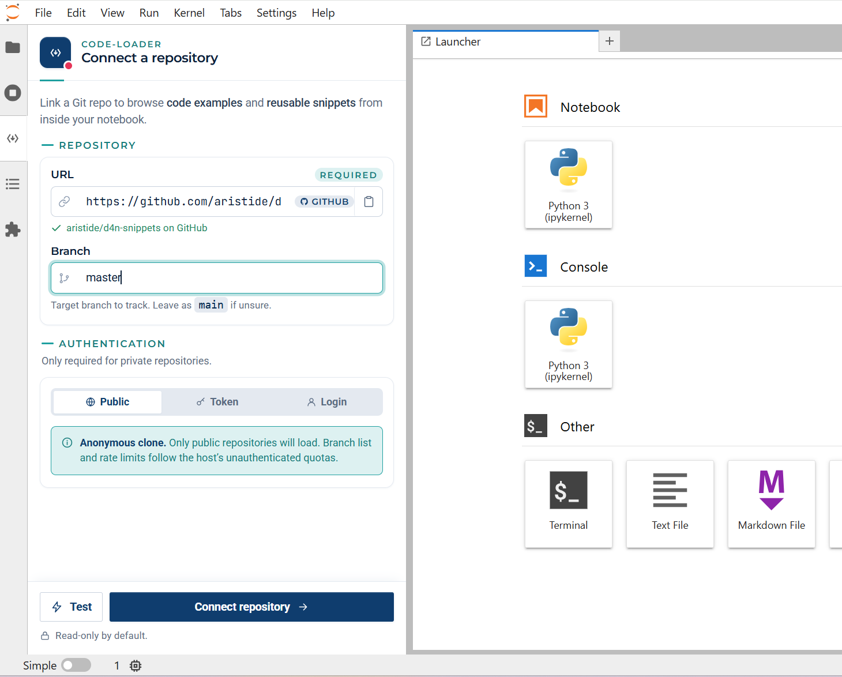
Task: Click the GITHUB badge in URL field
Action: coord(325,201)
